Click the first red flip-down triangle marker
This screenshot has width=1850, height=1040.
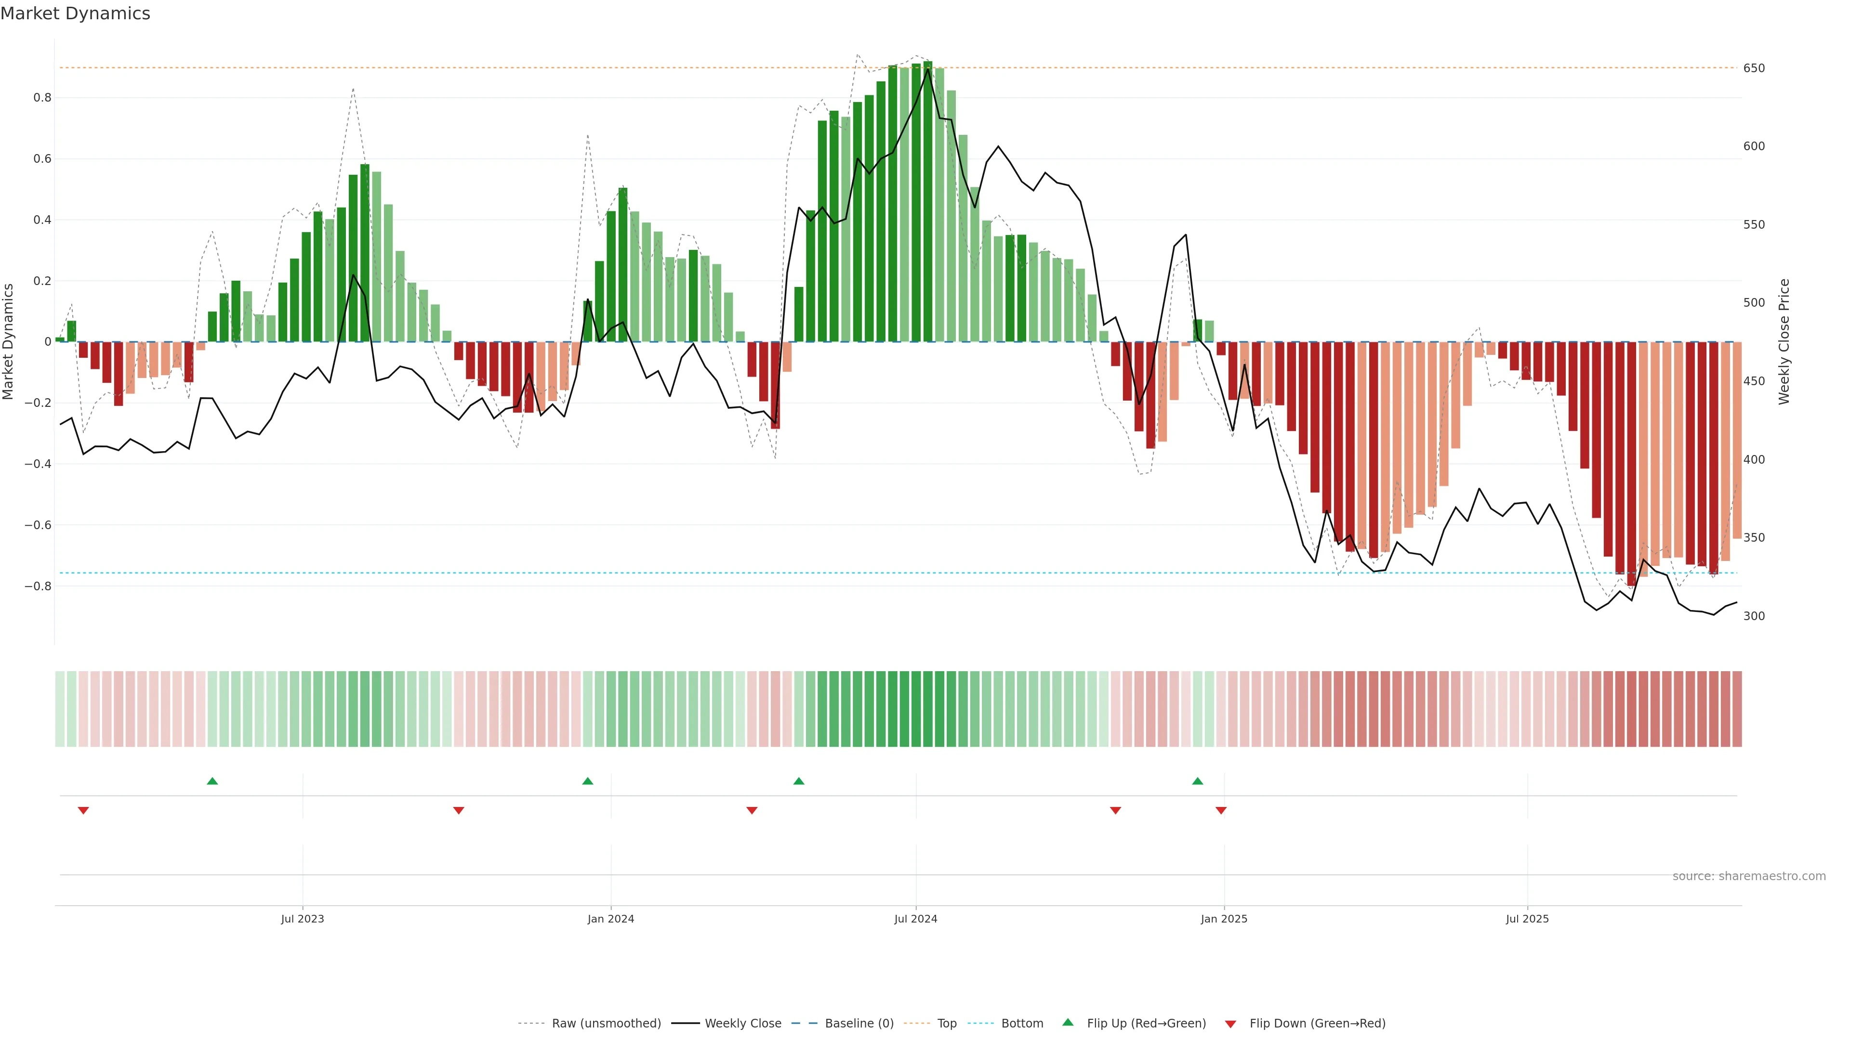pyautogui.click(x=83, y=810)
